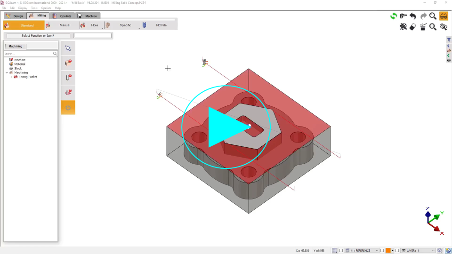Click the undo arrow icon
452x254 pixels.
(x=413, y=16)
